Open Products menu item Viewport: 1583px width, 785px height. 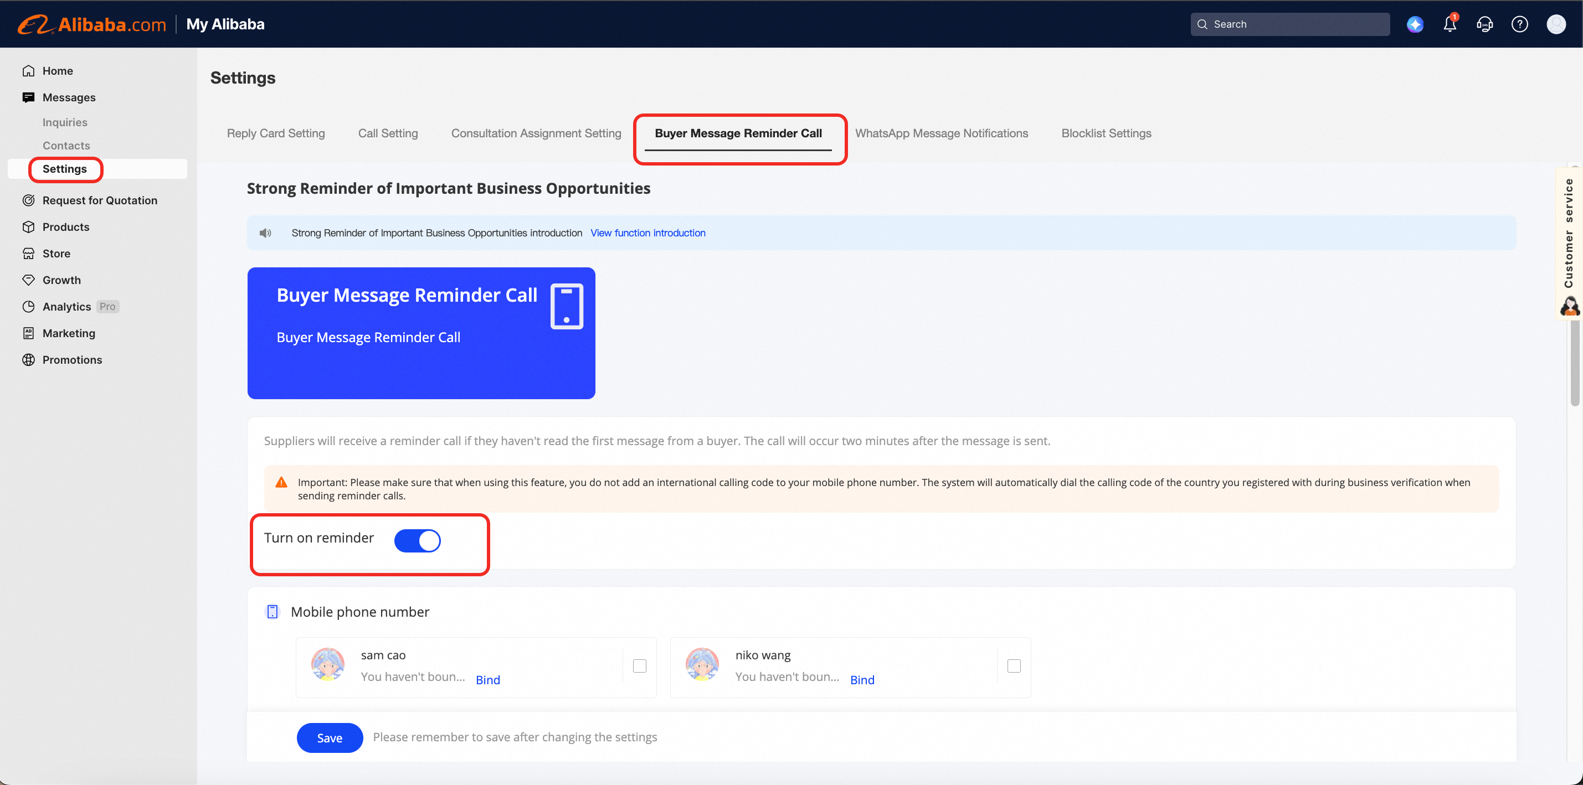click(x=65, y=226)
